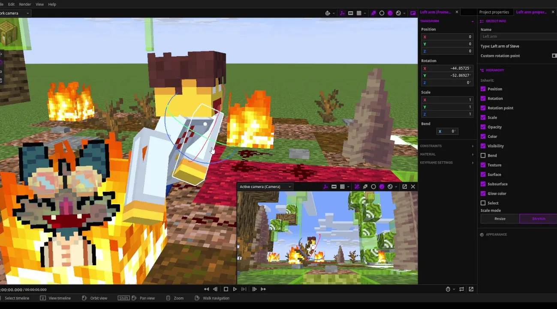The width and height of the screenshot is (557, 309).
Task: Toggle lights icon in Active camera panel
Action: [365, 187]
